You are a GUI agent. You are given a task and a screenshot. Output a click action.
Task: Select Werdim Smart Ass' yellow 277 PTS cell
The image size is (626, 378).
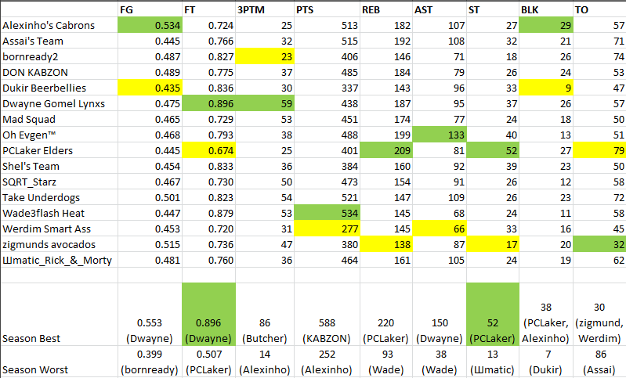tap(326, 229)
